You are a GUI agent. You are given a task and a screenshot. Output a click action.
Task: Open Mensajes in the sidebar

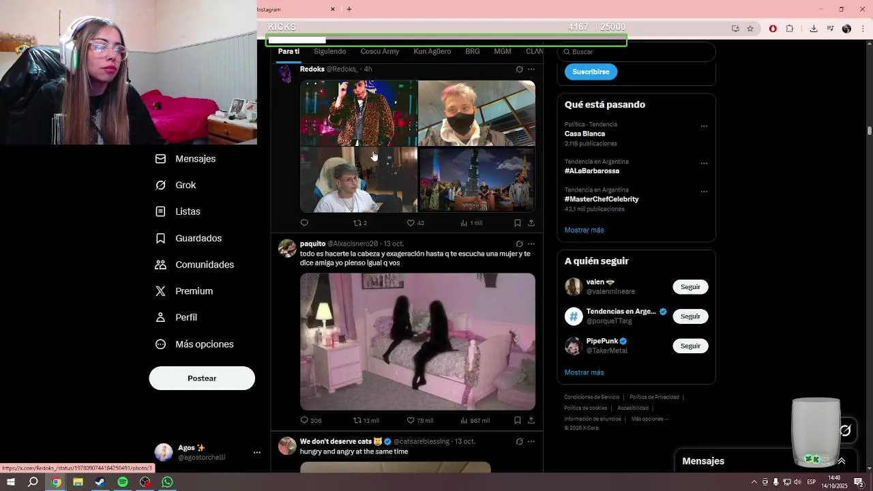pos(186,159)
